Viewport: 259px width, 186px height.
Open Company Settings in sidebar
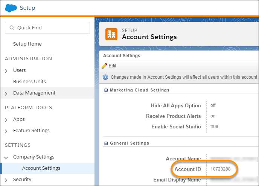point(34,157)
